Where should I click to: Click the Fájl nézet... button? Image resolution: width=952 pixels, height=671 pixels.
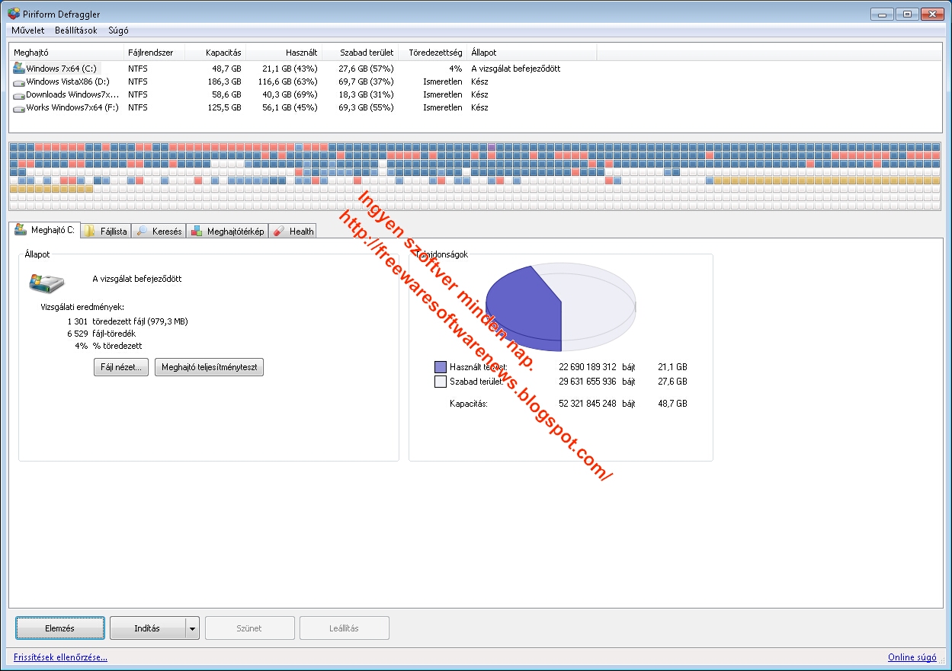(122, 367)
